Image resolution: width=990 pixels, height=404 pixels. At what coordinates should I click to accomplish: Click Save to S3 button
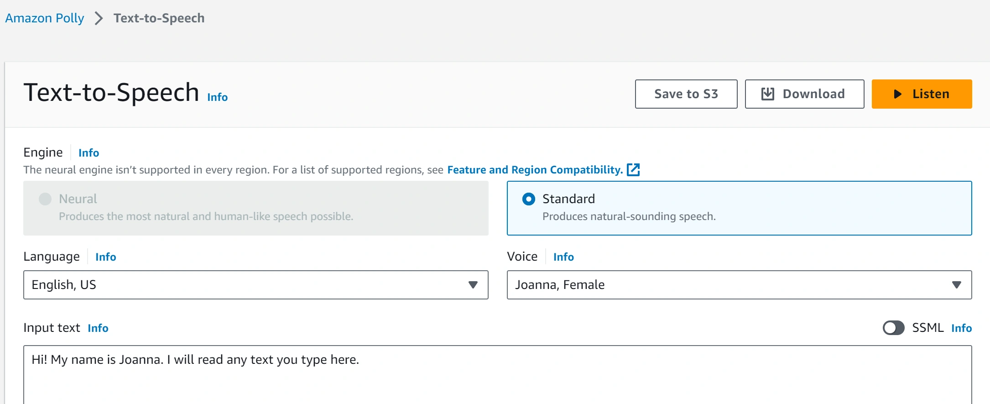(x=686, y=94)
